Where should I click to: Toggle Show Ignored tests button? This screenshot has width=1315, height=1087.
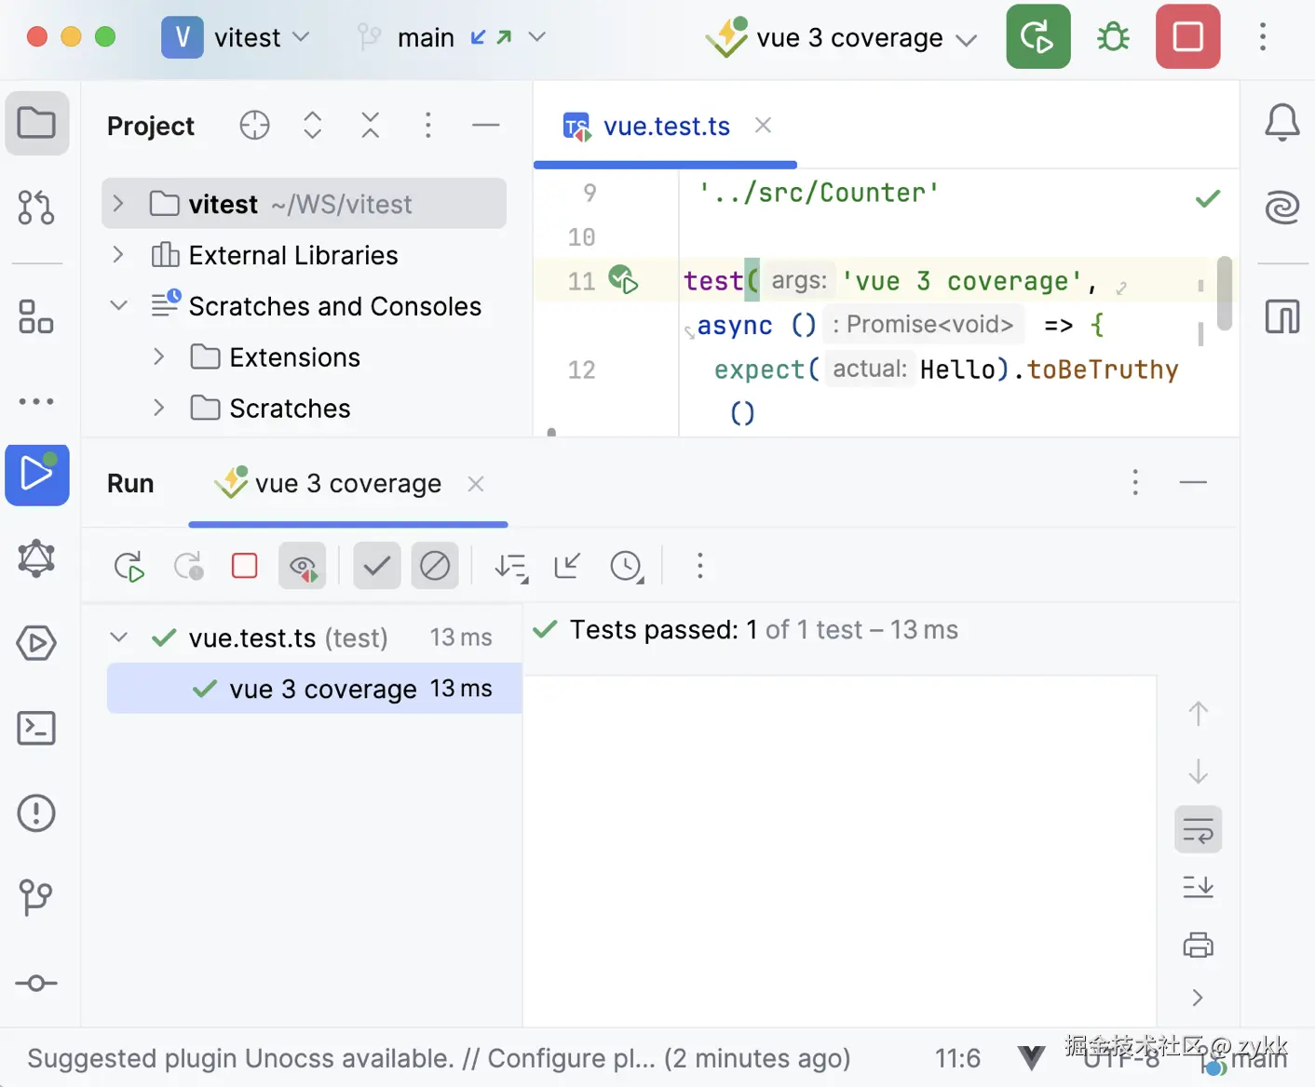click(435, 566)
